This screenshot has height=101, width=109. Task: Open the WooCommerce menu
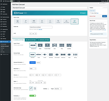point(5,17)
